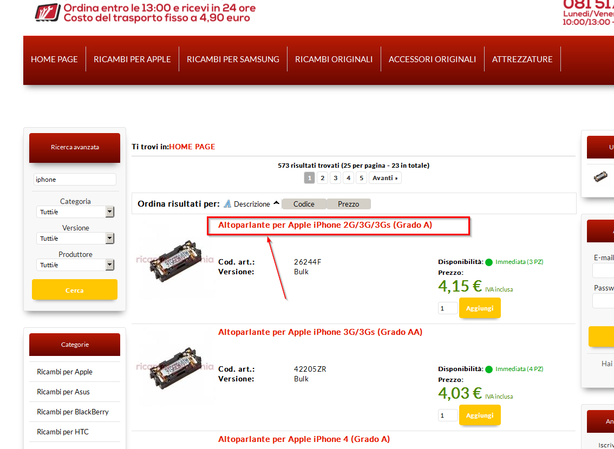Click the article code 26244F
Viewport: 614px width, 449px height.
pos(308,262)
